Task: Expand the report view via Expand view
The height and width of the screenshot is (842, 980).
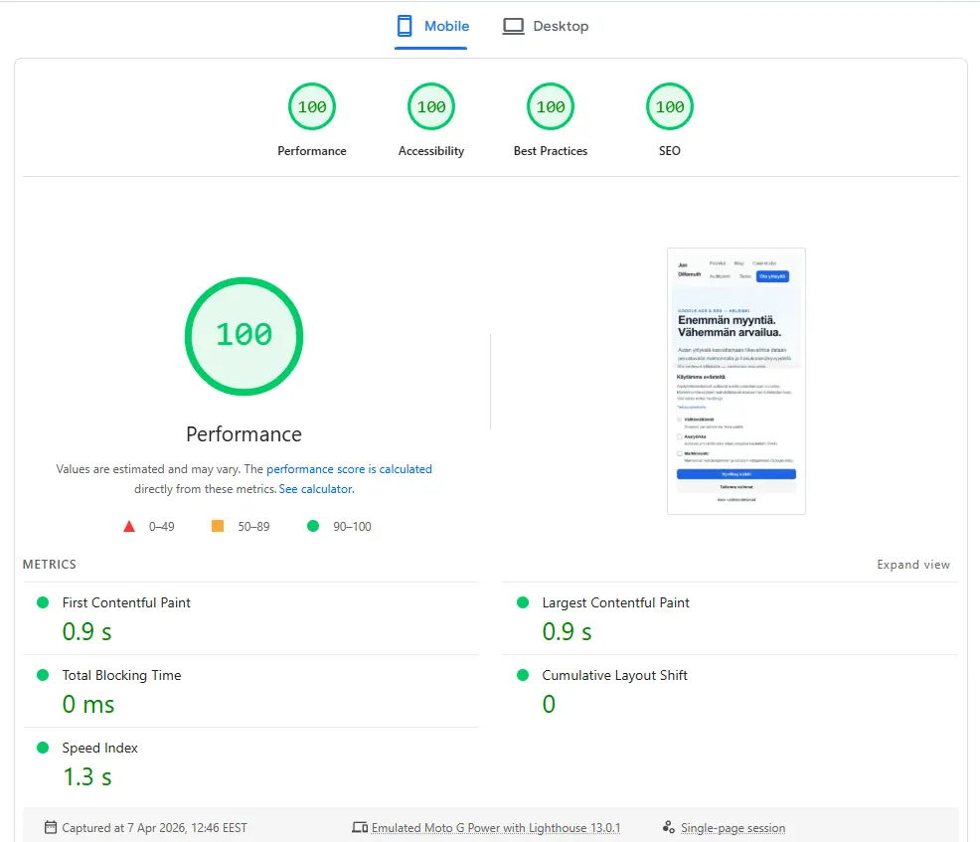Action: point(912,564)
